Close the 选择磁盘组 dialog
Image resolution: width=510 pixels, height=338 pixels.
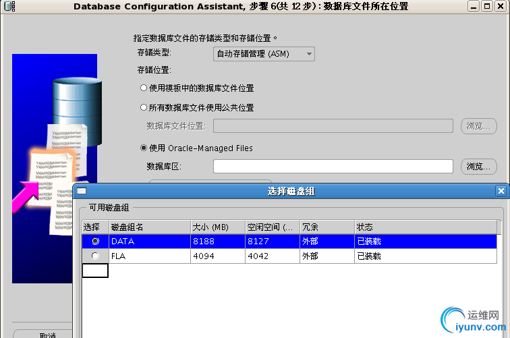click(x=501, y=191)
